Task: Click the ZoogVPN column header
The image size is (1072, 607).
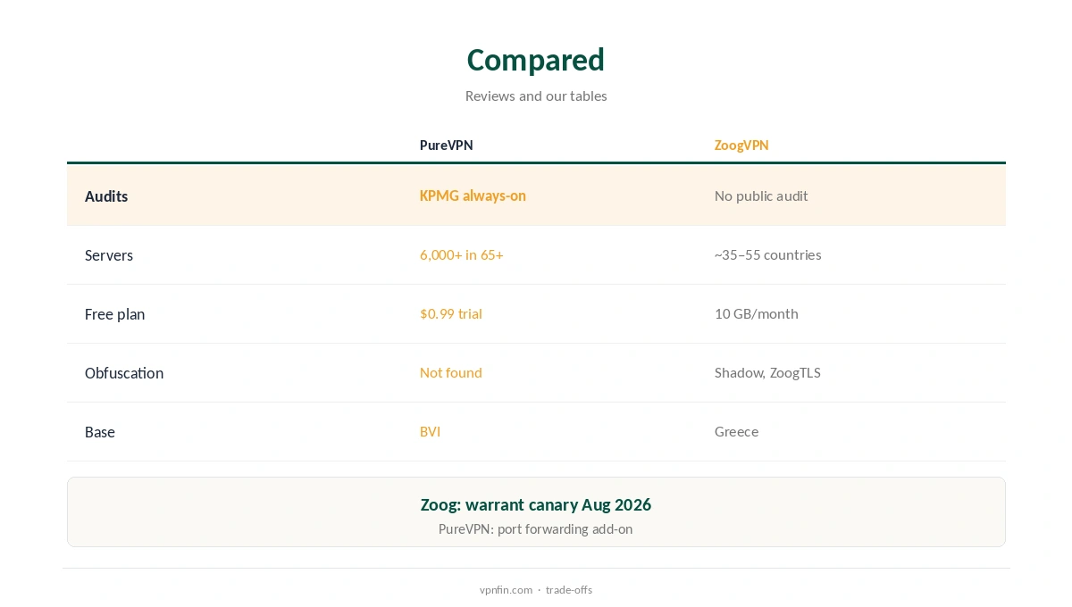Action: [x=741, y=146]
